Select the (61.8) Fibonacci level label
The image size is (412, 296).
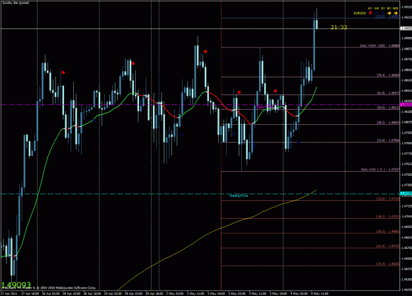[388, 93]
